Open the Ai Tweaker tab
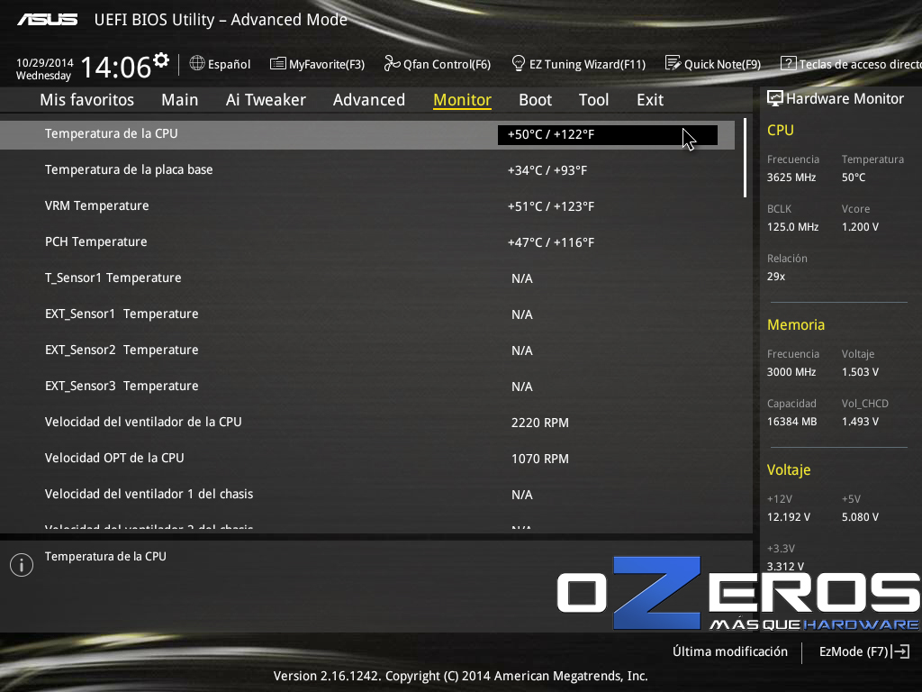 pyautogui.click(x=266, y=100)
